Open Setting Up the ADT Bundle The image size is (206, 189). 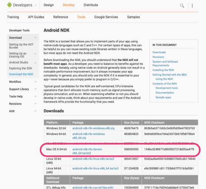[x=21, y=46]
